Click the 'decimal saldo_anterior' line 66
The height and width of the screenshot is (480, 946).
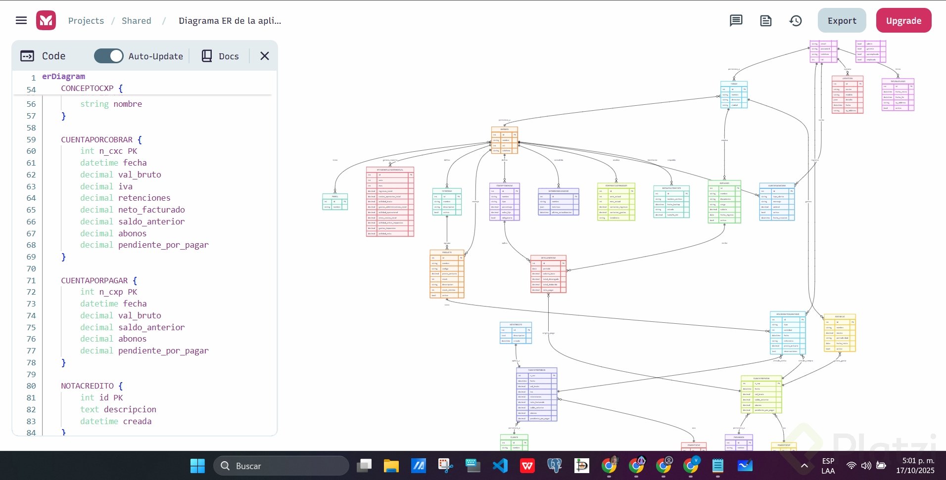pyautogui.click(x=133, y=222)
